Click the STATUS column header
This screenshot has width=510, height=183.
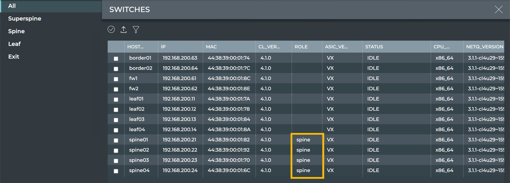point(374,47)
